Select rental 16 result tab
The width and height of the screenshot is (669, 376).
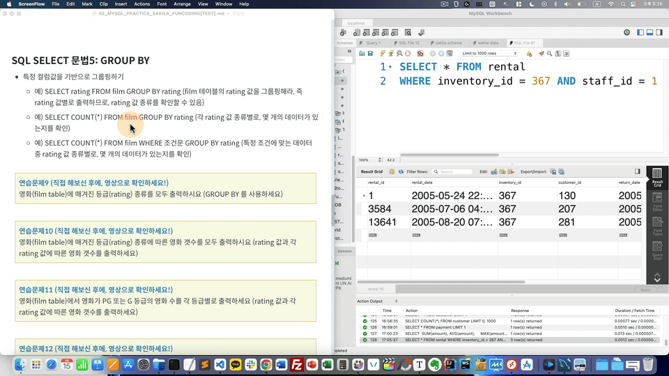(376, 289)
